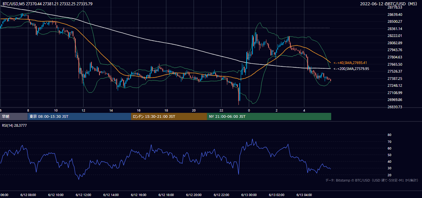Click the '<-<40,SMA,27693.41' label

coord(350,63)
